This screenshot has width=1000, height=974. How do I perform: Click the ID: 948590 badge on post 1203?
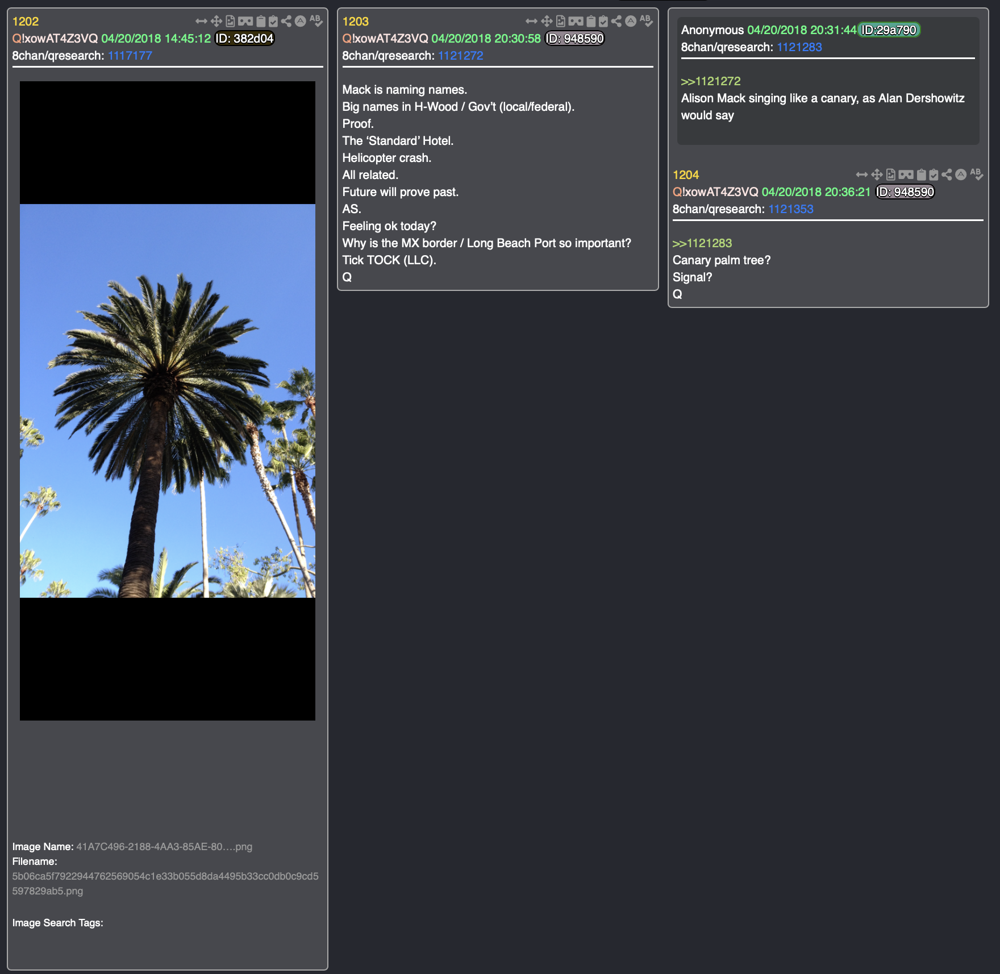pos(575,39)
